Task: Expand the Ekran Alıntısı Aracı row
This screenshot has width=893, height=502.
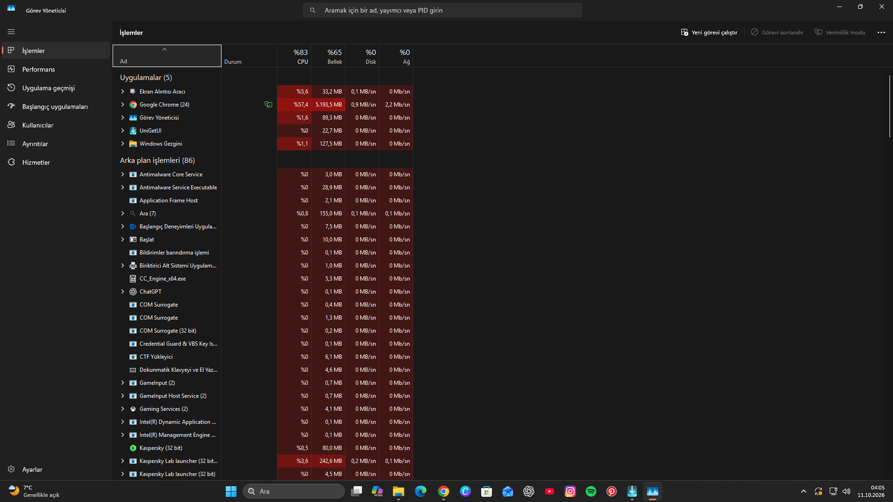Action: [122, 92]
